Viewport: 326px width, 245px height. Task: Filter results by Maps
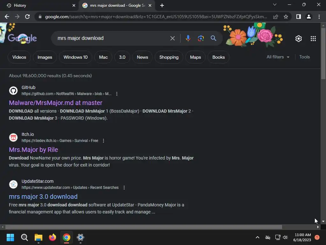195,57
